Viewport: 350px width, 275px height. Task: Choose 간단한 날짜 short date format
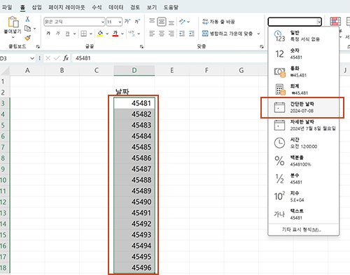pos(303,107)
